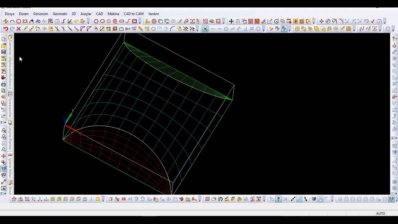
Task: Select the Rectangle drawing tool
Action: [x=25, y=21]
